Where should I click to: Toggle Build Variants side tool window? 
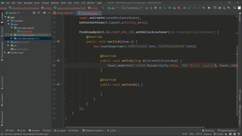(2, 118)
